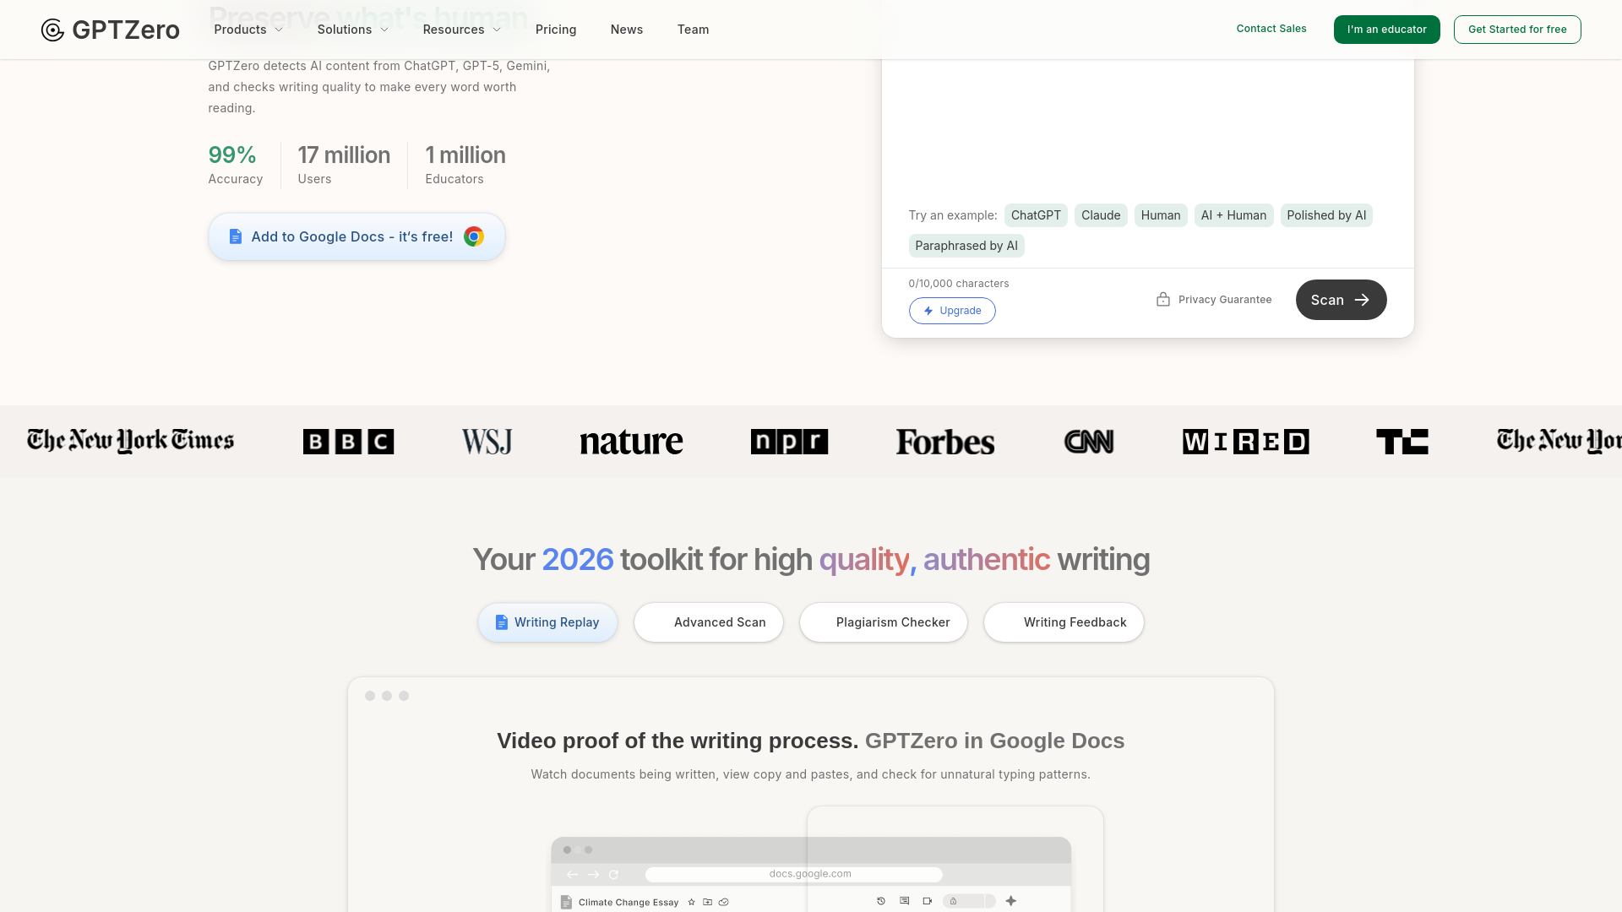The image size is (1622, 912).
Task: Click the version history clock icon in the Docs mockup
Action: (x=881, y=901)
